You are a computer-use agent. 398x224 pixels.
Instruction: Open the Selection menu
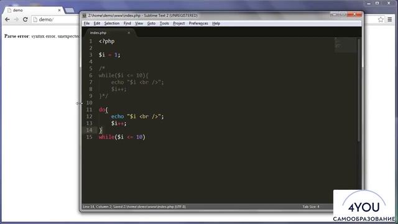[x=112, y=24]
